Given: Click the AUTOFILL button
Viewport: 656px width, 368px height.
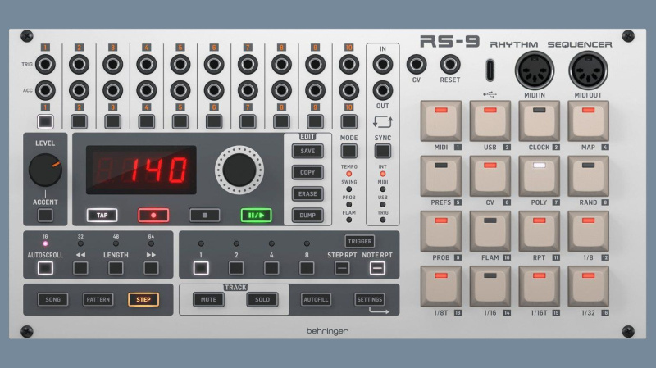Looking at the screenshot, I should tap(316, 299).
